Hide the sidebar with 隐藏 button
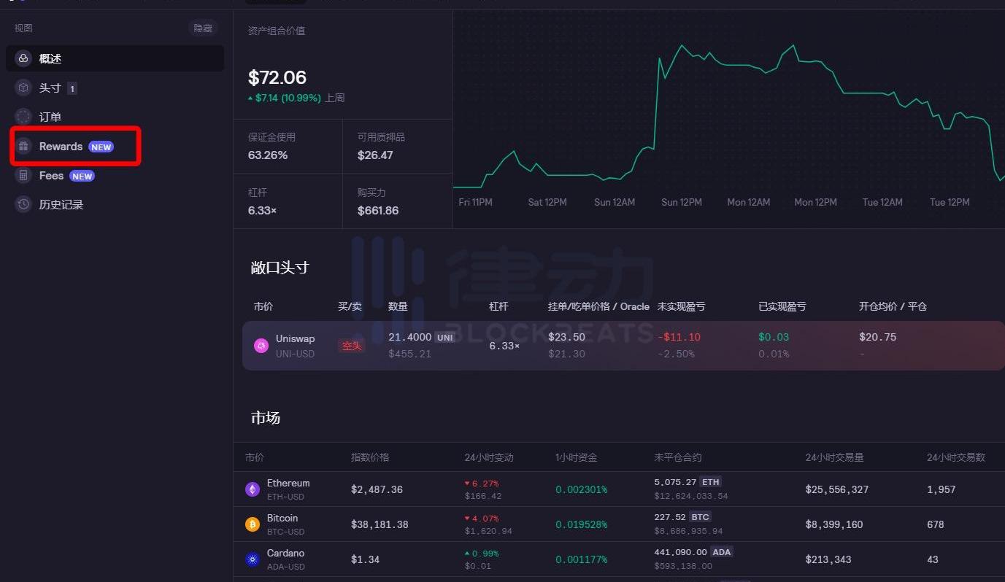1005x582 pixels. [x=202, y=28]
